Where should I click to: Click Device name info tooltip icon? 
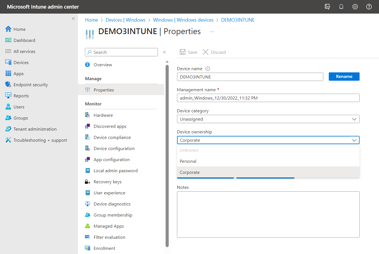tap(208, 68)
